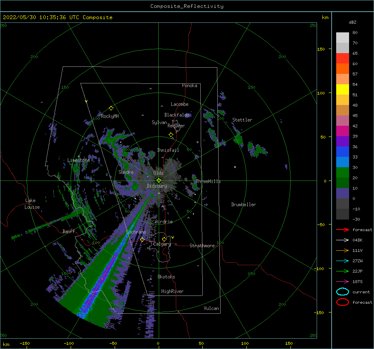Click the Airdrie city label
Viewport: 374px width, 349px height.
tap(164, 222)
